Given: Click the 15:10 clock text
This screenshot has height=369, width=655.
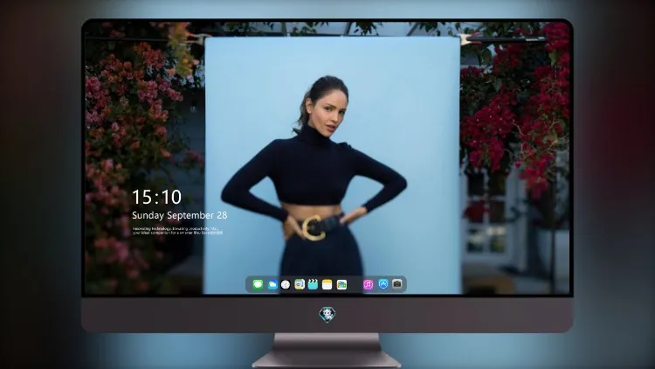Looking at the screenshot, I should point(156,197).
